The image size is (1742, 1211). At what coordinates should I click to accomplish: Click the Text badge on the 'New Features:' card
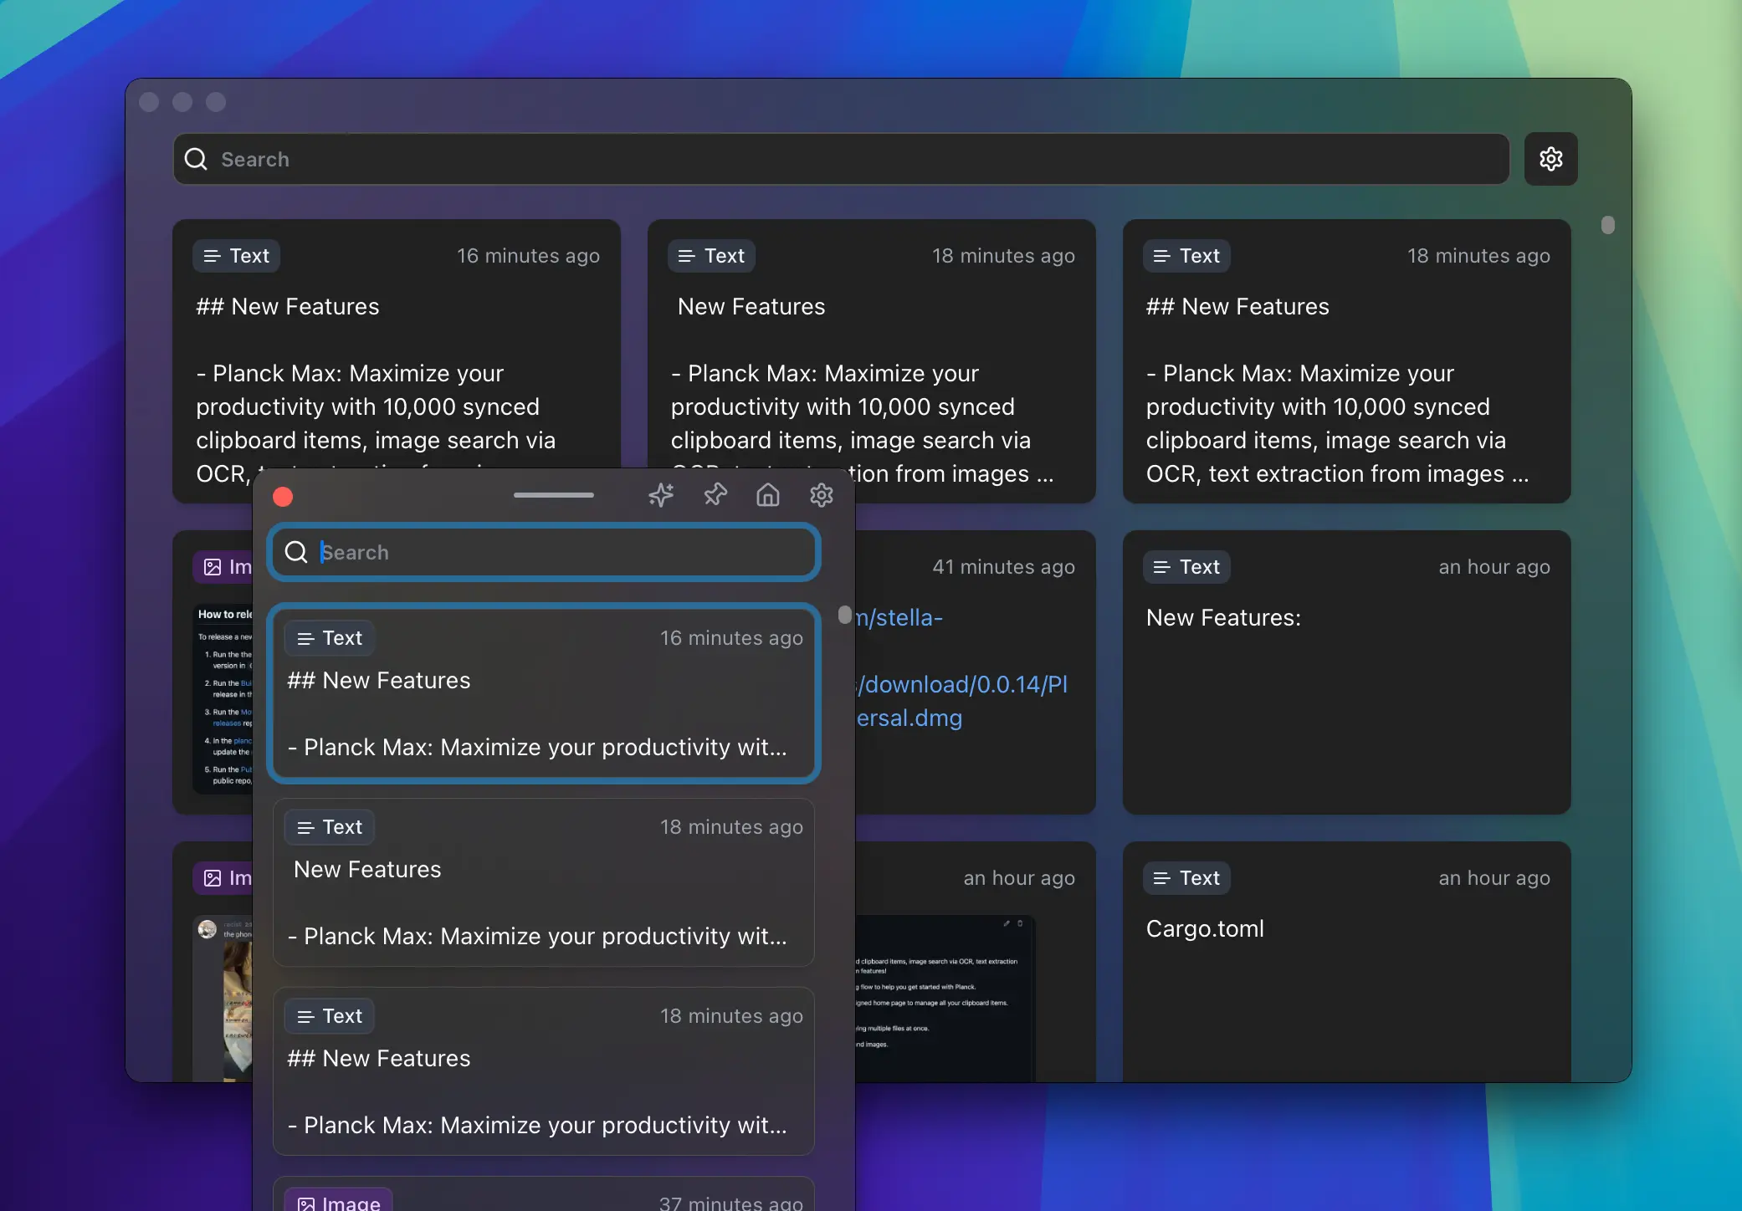[x=1186, y=567]
